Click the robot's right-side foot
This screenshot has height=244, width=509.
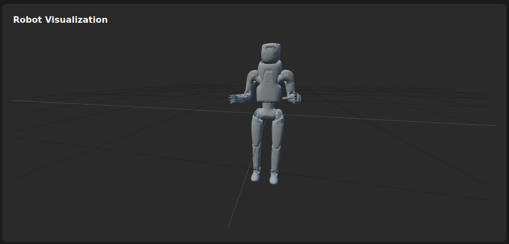(274, 178)
